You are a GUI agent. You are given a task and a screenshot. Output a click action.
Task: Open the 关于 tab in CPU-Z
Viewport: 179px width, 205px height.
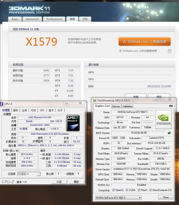[x=60, y=110]
